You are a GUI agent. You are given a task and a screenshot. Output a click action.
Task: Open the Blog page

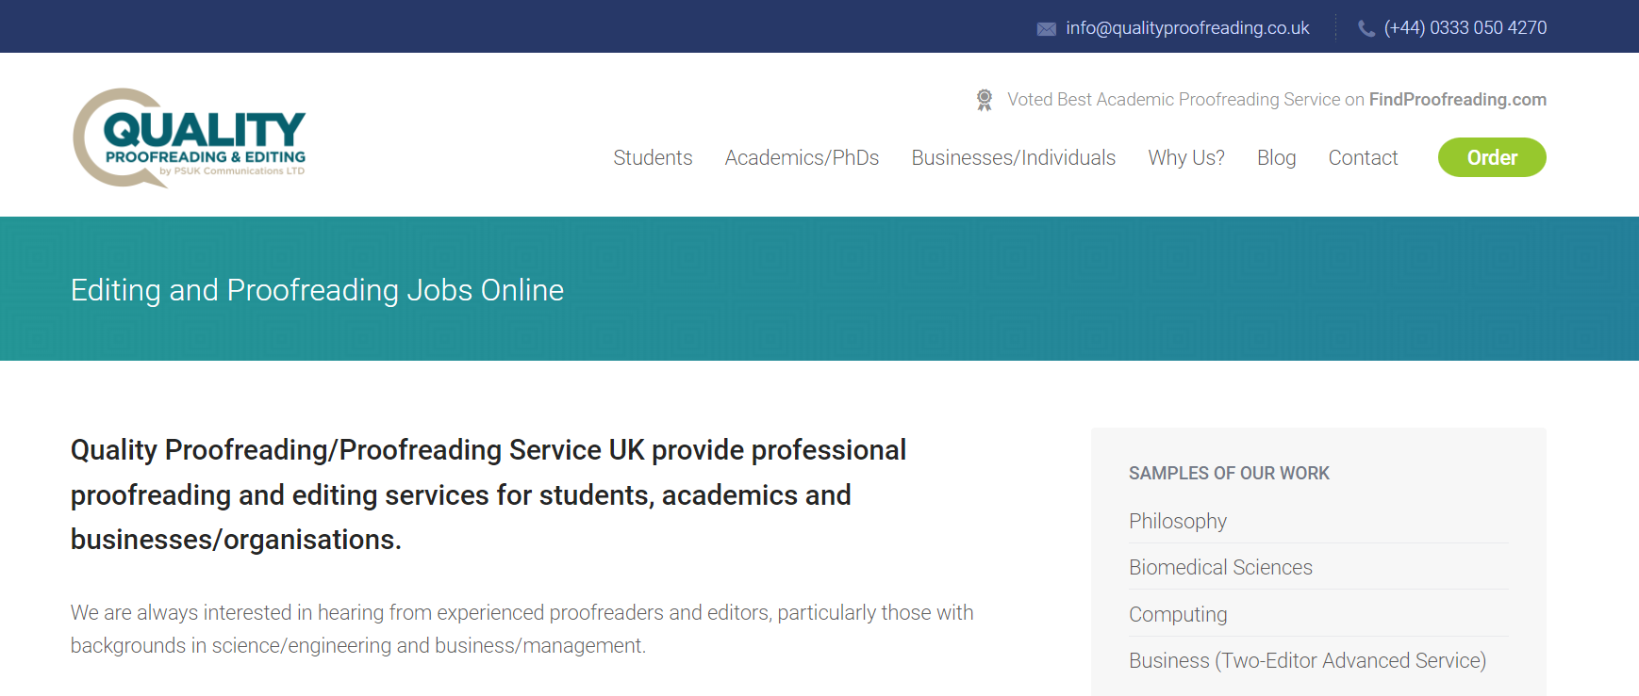pos(1276,157)
